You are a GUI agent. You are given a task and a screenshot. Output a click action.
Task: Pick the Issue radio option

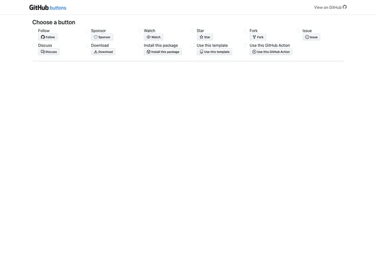click(x=299, y=31)
